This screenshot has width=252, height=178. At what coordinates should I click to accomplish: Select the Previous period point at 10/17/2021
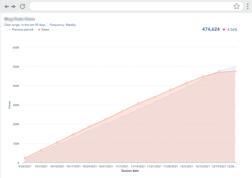[74, 138]
